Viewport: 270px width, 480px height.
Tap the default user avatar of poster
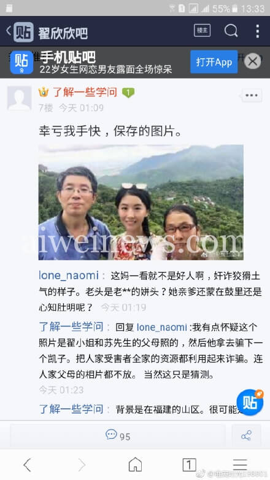pyautogui.click(x=19, y=98)
